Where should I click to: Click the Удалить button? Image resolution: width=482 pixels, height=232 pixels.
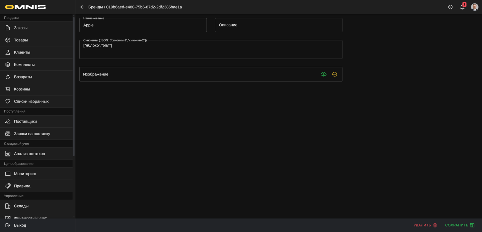tap(425, 225)
